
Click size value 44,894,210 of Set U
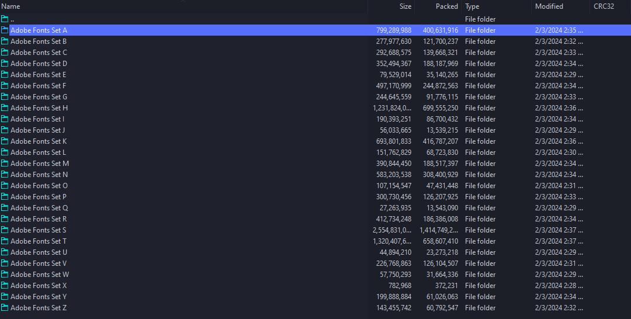pos(396,252)
